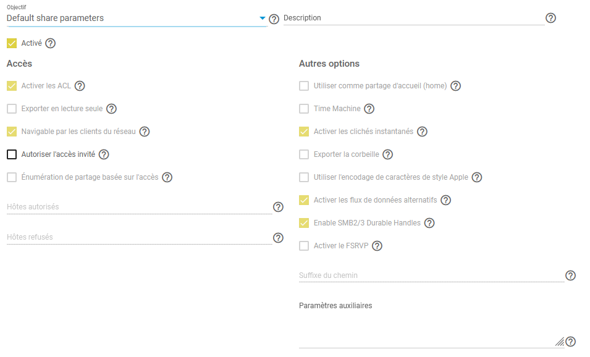Click the Suffixe du chemin field

(431, 275)
